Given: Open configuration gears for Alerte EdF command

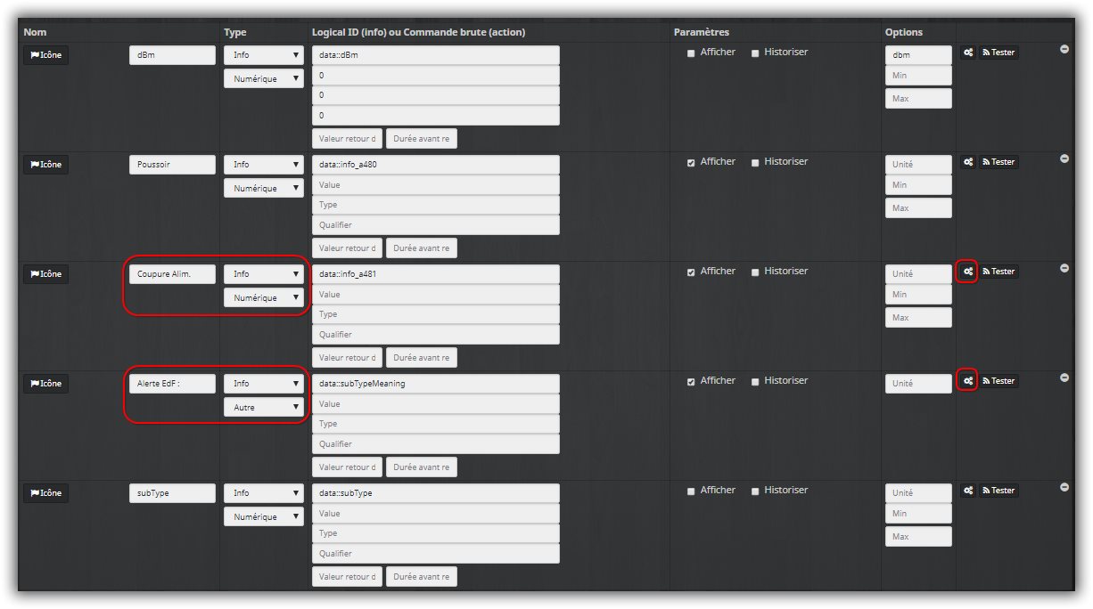Looking at the screenshot, I should click(x=967, y=381).
